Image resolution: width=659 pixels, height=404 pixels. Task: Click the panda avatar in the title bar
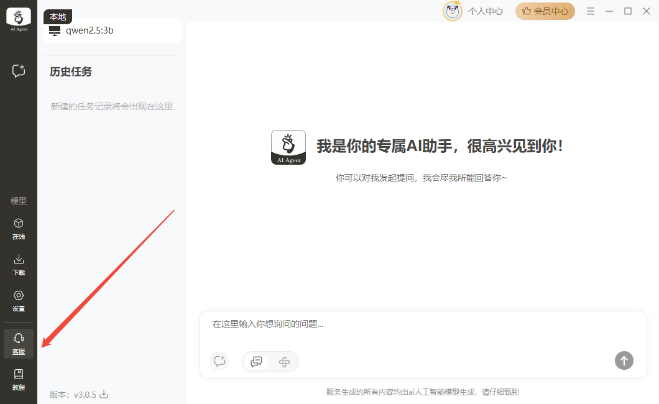(x=452, y=11)
